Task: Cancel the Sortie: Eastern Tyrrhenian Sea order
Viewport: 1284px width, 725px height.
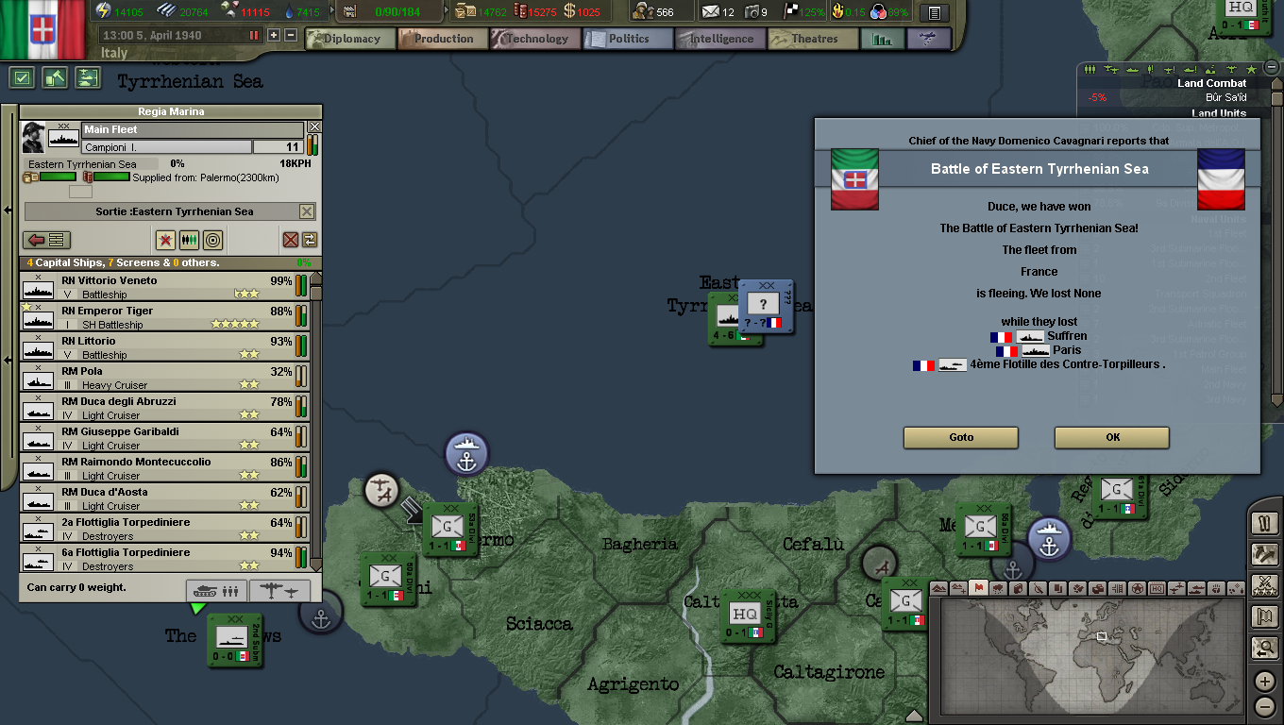Action: pos(306,211)
